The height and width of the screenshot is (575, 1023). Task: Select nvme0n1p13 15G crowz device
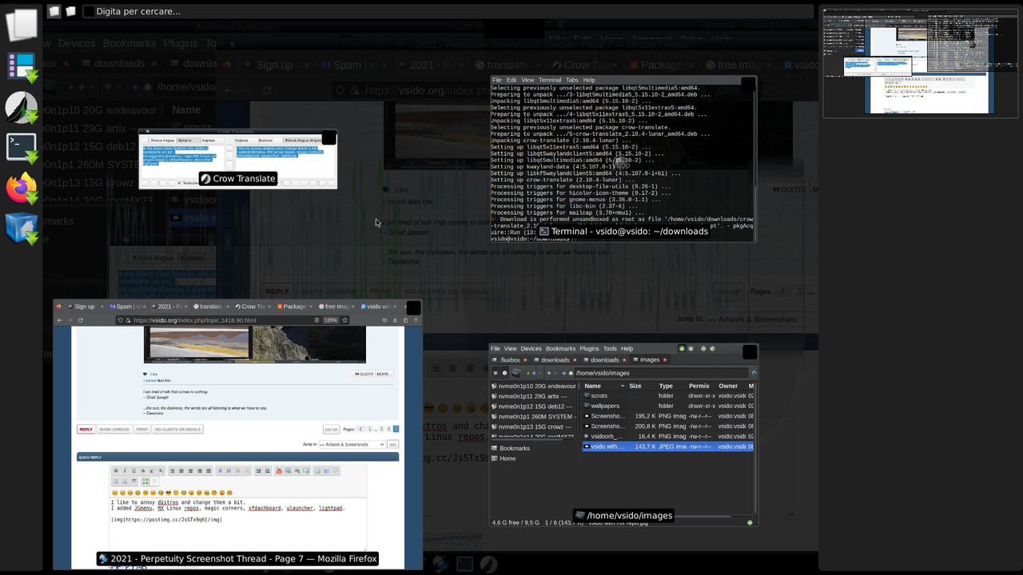click(x=533, y=426)
